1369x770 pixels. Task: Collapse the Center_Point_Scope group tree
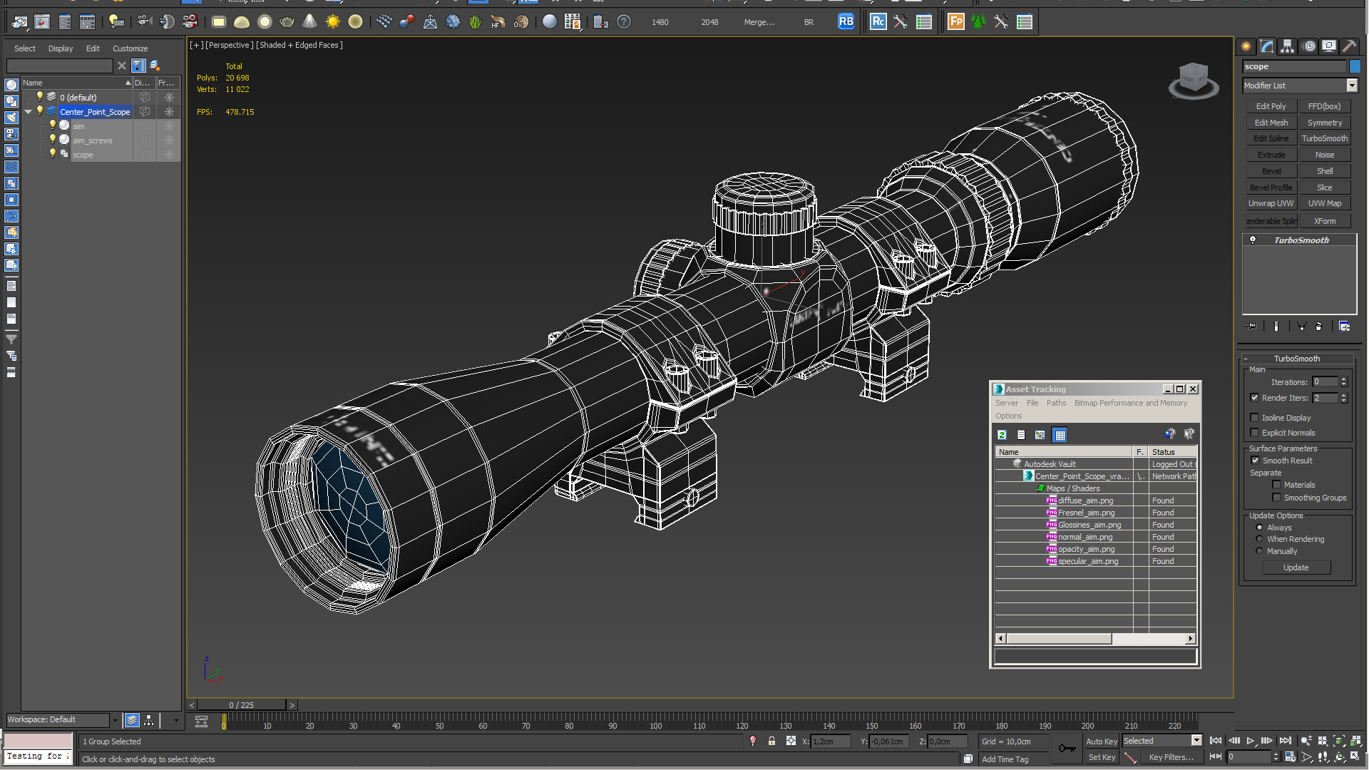29,112
